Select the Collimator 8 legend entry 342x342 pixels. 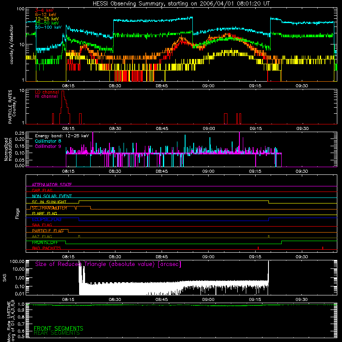[x=48, y=142]
